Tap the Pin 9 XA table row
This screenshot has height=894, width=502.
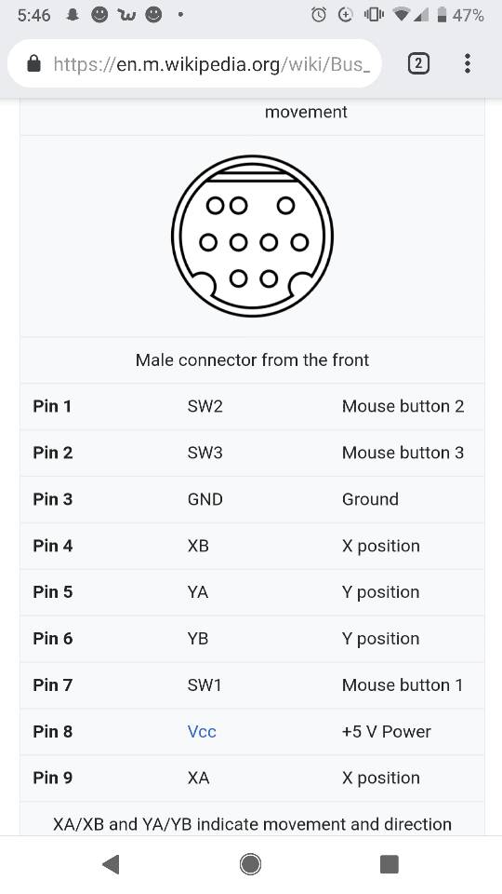tap(252, 779)
